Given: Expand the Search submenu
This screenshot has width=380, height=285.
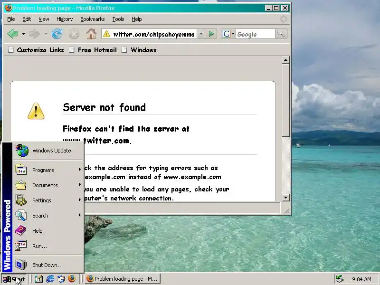Looking at the screenshot, I should (48, 216).
